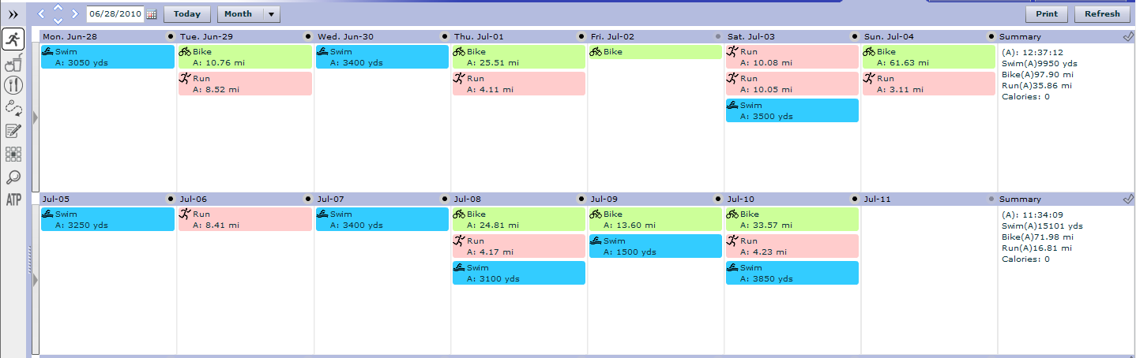Click the dot on Sat. Jul-03 header
Screen dimensions: 1136x358
tap(854, 36)
